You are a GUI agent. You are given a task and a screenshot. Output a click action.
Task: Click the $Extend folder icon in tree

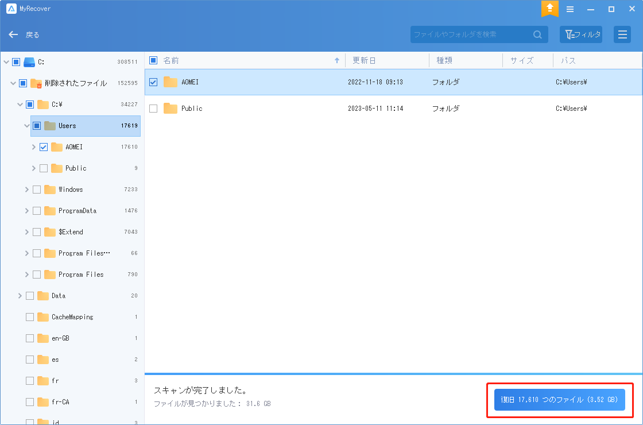coord(50,232)
